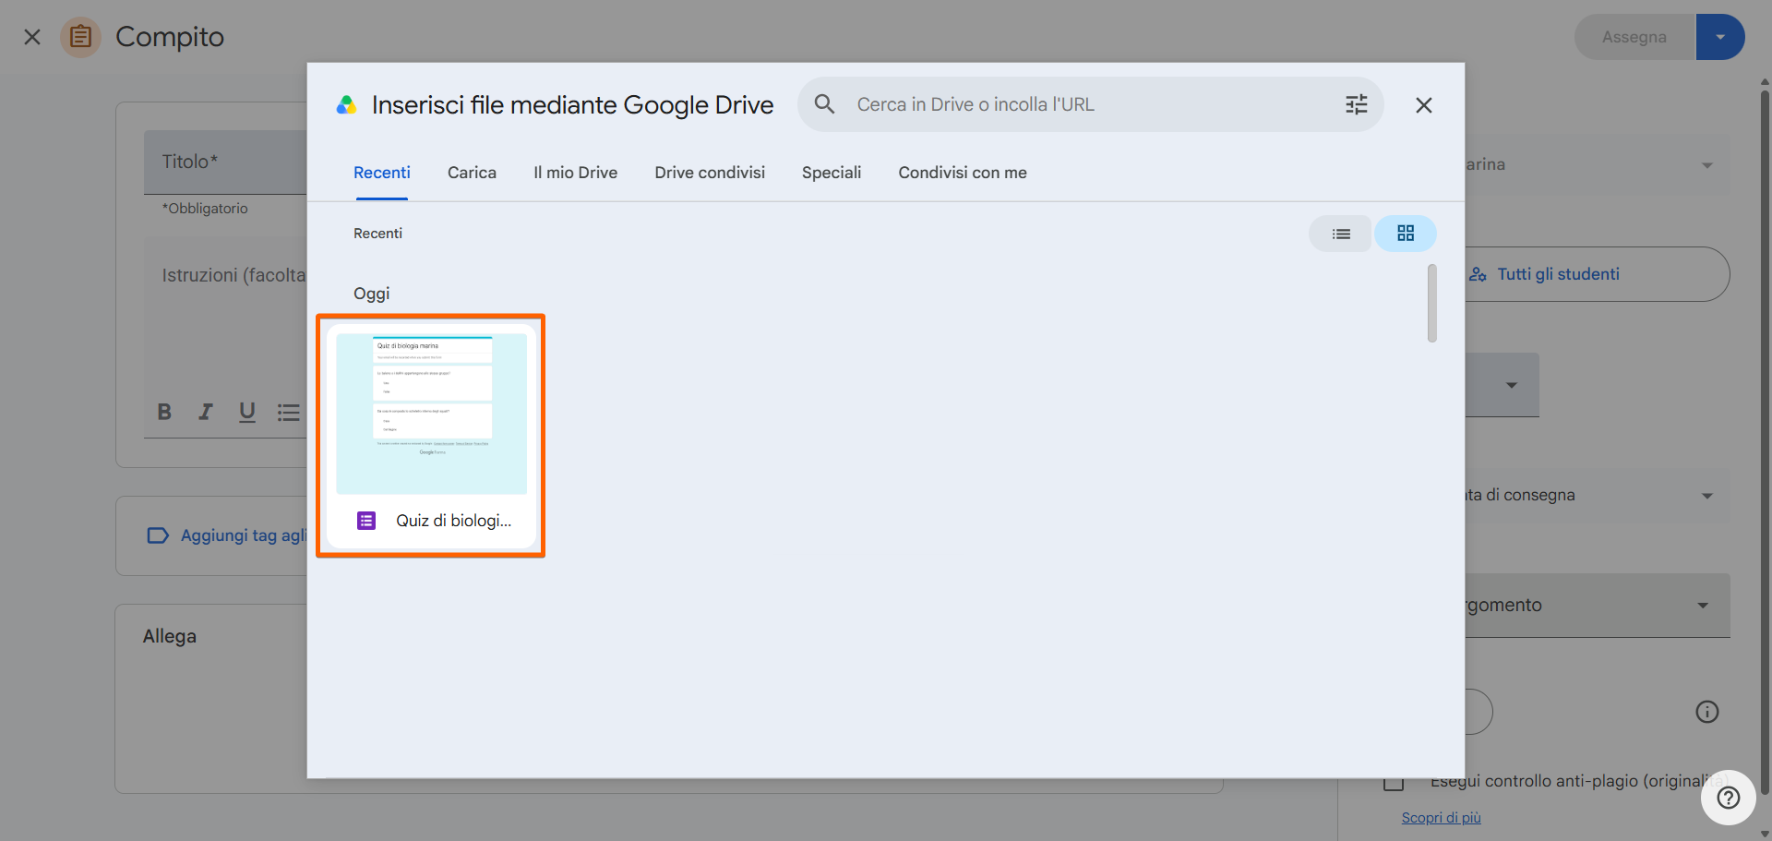The height and width of the screenshot is (841, 1772).
Task: Open the Recenti tab
Action: tap(382, 173)
